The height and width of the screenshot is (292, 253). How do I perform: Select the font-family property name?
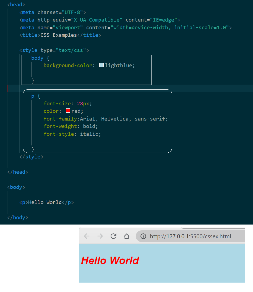[x=60, y=119]
